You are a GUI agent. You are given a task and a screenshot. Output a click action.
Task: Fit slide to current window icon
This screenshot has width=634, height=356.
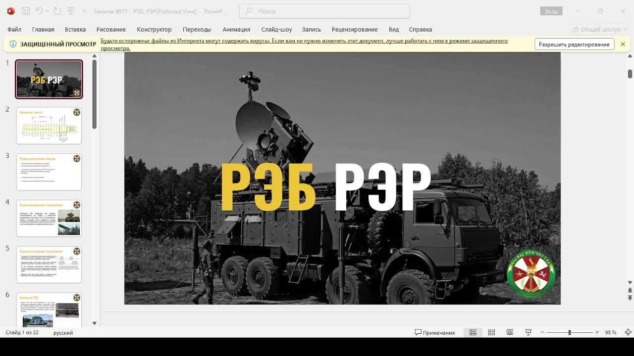tap(628, 332)
